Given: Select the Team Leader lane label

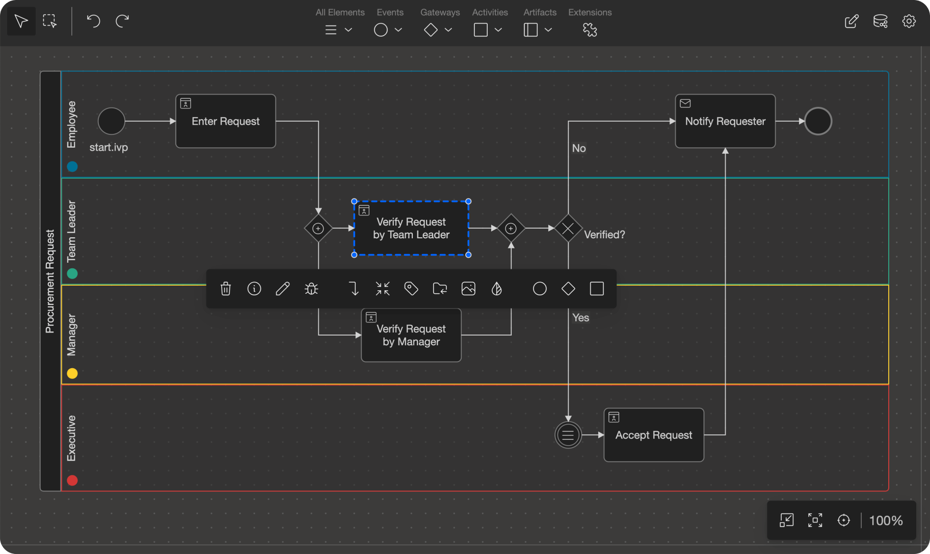Looking at the screenshot, I should [x=71, y=231].
